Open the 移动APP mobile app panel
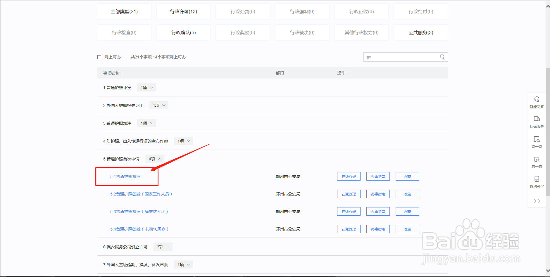This screenshot has width=550, height=277. 537,182
